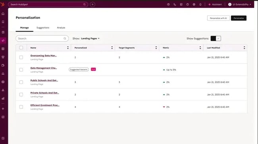
Task: Click the HubSpot sprocket logo
Action: pyautogui.click(x=2, y=4)
